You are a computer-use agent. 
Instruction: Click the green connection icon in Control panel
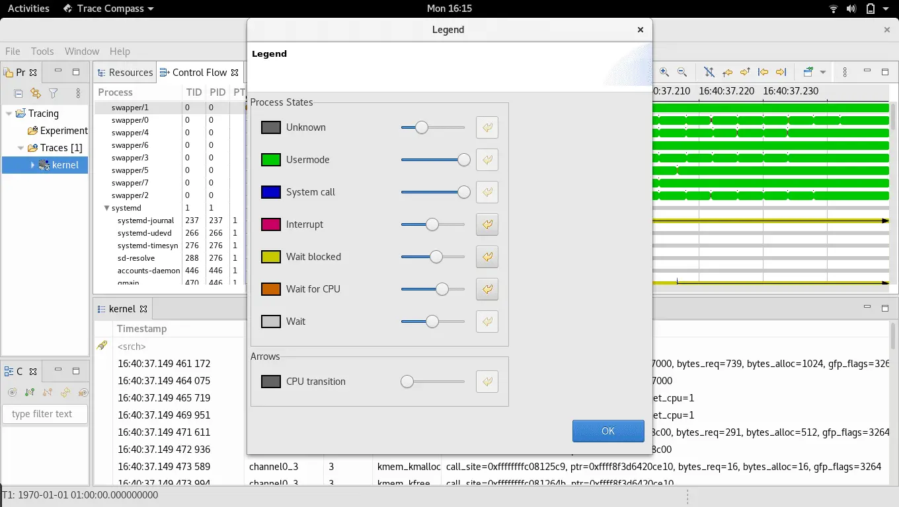pyautogui.click(x=30, y=392)
